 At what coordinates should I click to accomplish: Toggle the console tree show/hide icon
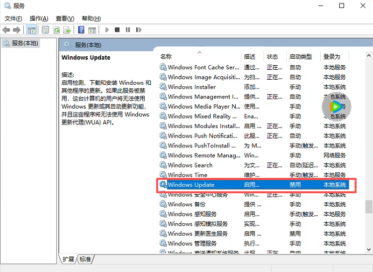pyautogui.click(x=31, y=30)
